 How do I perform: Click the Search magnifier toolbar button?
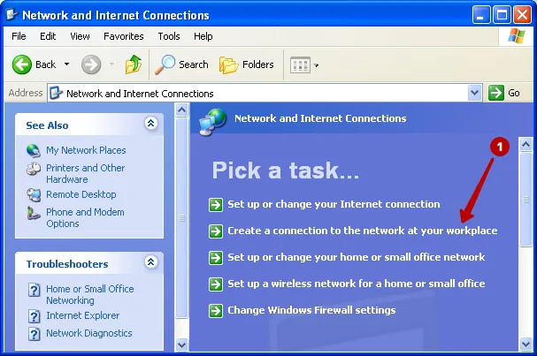(181, 64)
